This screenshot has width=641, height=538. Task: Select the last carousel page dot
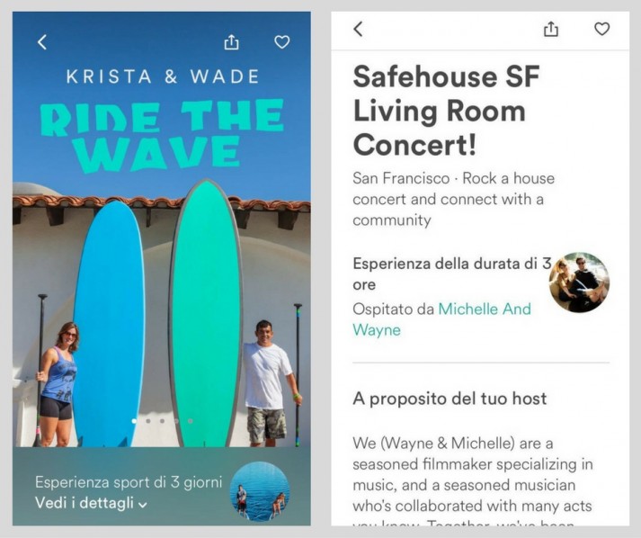point(190,420)
